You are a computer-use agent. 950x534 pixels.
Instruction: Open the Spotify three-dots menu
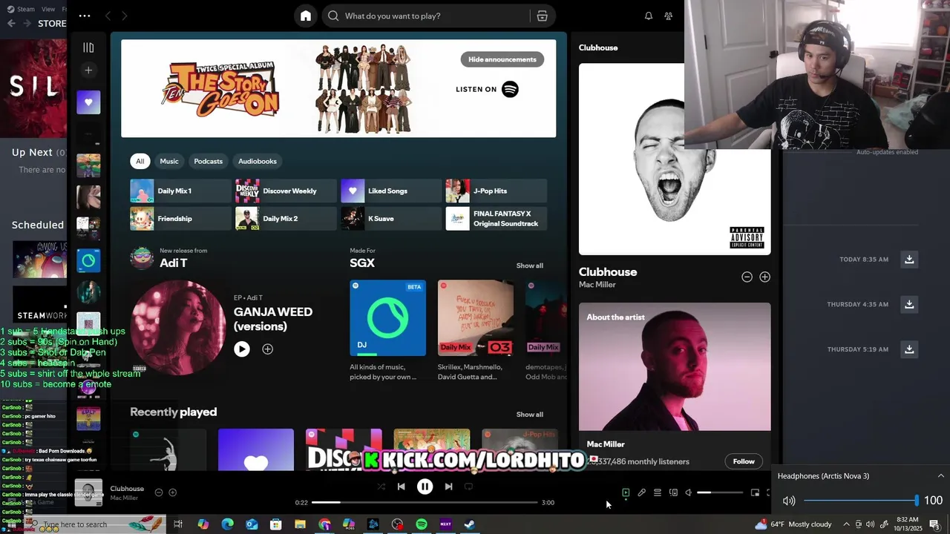[85, 16]
